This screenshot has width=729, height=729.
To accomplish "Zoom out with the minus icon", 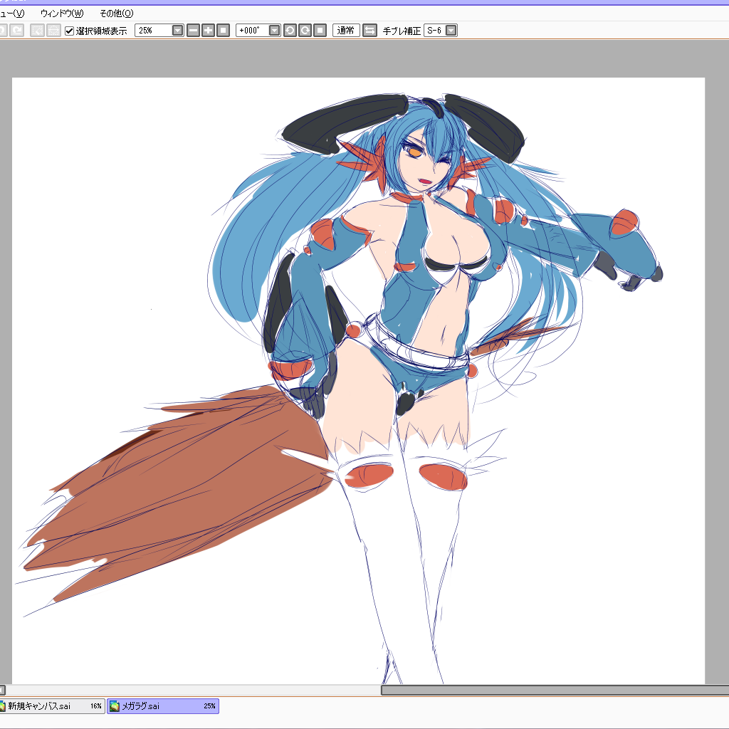I will point(194,31).
